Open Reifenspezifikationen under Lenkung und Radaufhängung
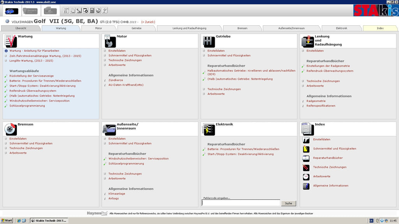The image size is (399, 224). [321, 106]
